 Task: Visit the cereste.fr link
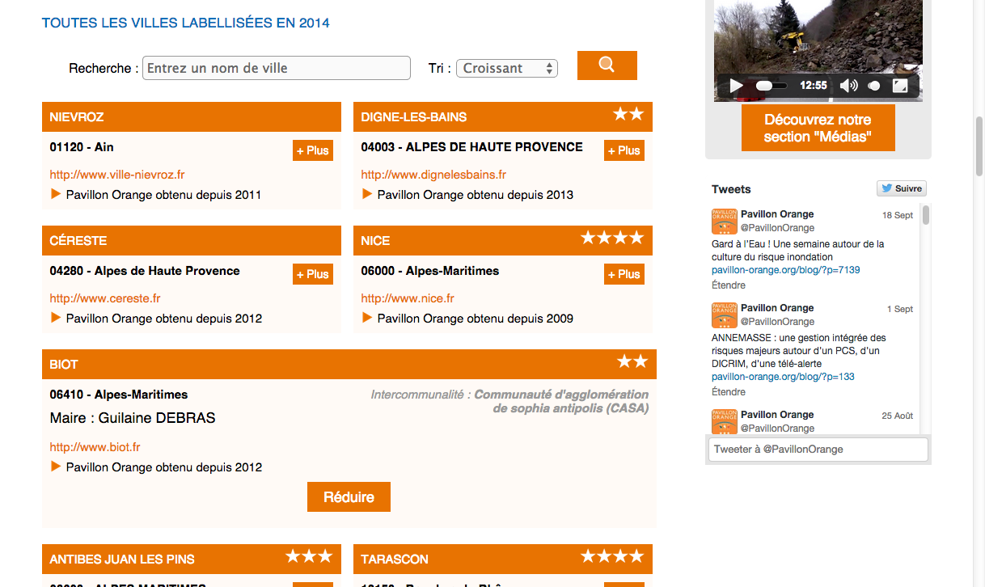point(105,298)
